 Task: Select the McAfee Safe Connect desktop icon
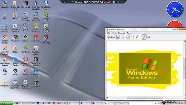(x=46, y=5)
